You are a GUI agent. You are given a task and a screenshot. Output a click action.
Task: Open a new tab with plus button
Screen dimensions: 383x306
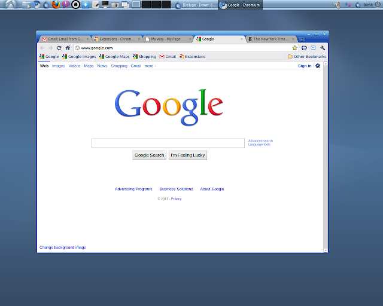pos(302,39)
